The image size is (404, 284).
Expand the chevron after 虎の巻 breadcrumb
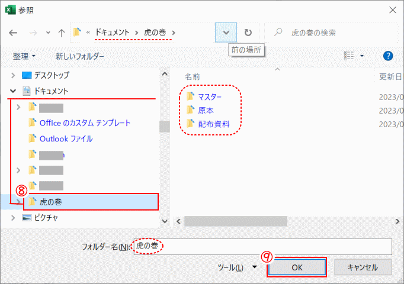[x=174, y=33]
